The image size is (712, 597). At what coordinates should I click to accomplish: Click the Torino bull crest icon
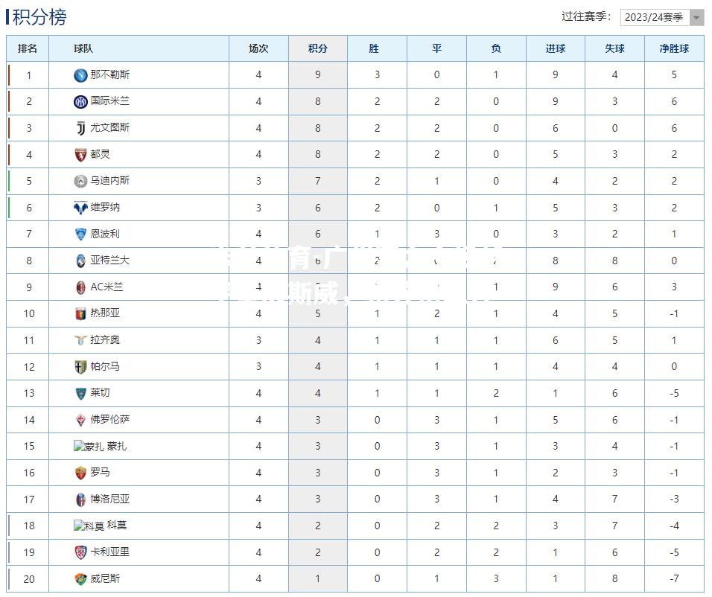(80, 155)
